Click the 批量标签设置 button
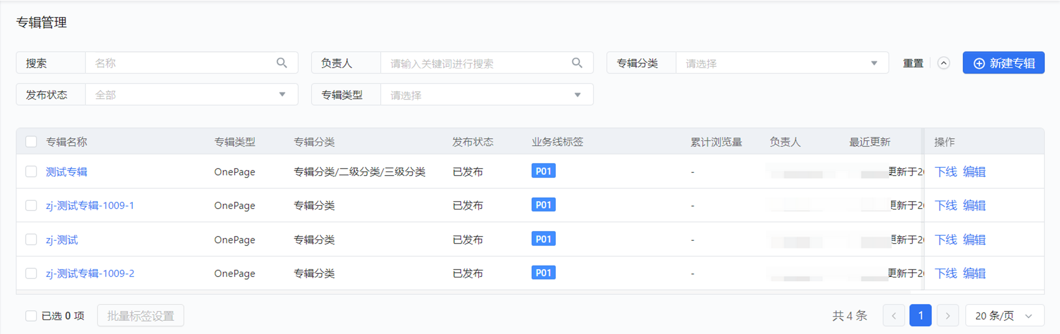This screenshot has width=1060, height=334. coord(141,316)
